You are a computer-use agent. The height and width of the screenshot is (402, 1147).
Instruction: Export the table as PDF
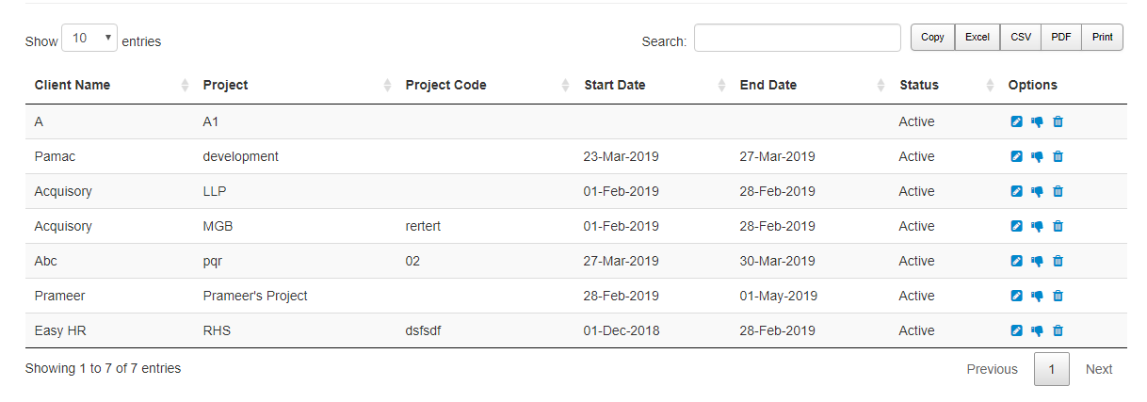coord(1061,37)
